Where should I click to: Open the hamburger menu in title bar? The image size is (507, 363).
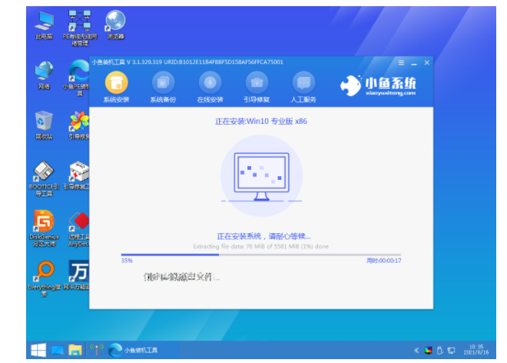click(x=400, y=62)
